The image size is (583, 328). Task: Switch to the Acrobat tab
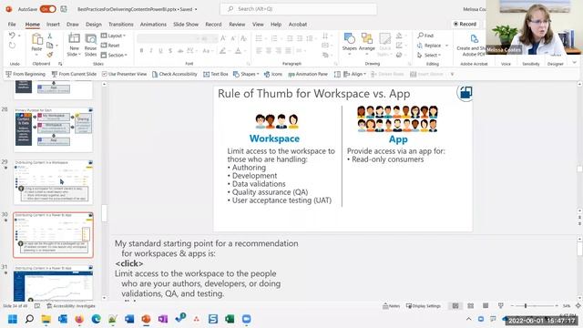pyautogui.click(x=298, y=25)
